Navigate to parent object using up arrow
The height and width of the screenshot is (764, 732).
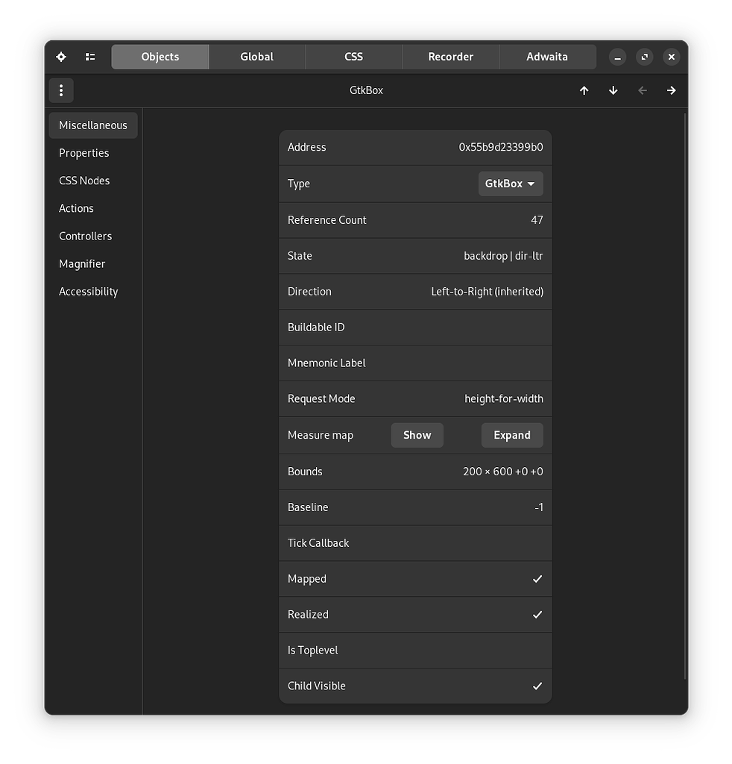click(584, 90)
